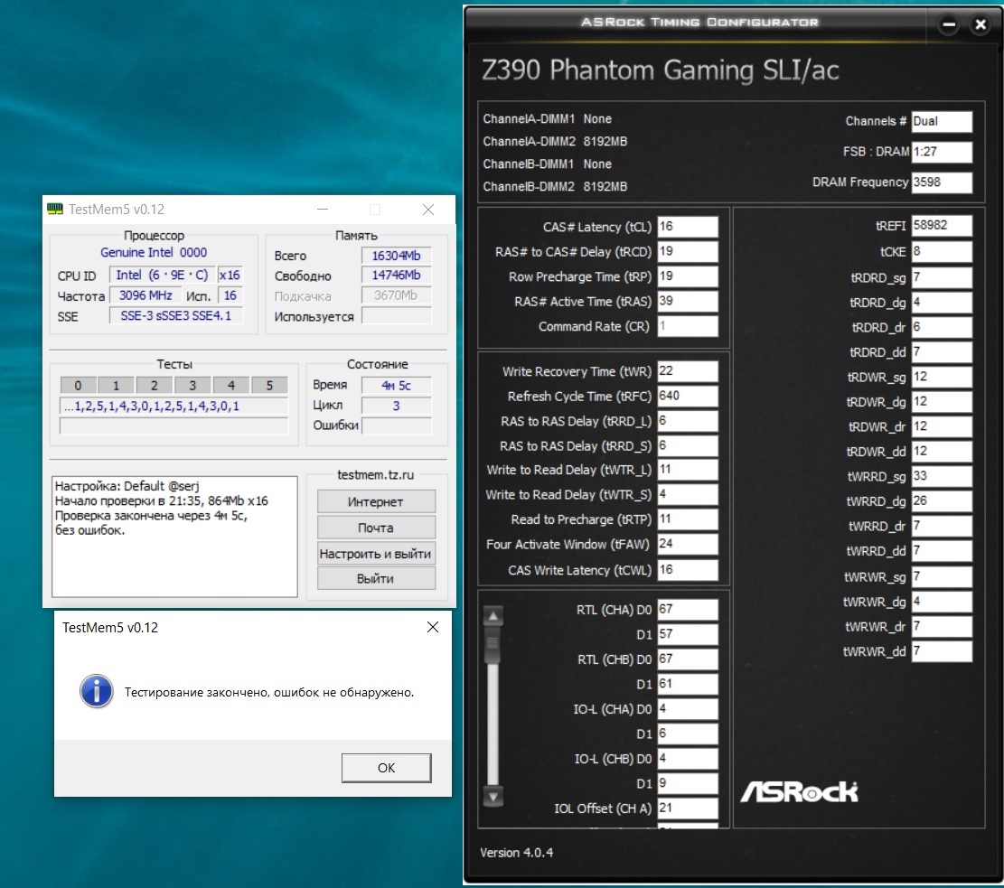
Task: Click the tWTR_L value field
Action: (688, 470)
